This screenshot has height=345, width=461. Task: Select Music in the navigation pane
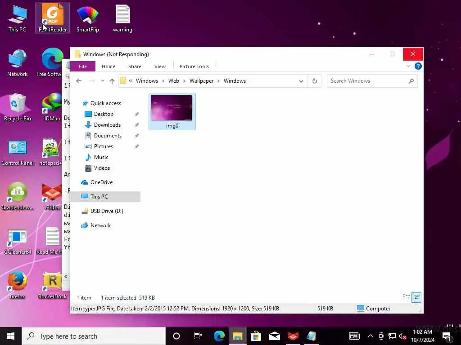[101, 157]
